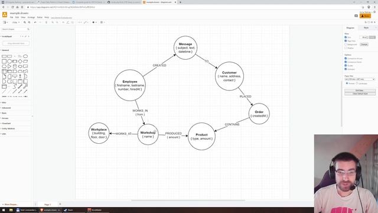Select the Employee node on the canvas

point(130,85)
